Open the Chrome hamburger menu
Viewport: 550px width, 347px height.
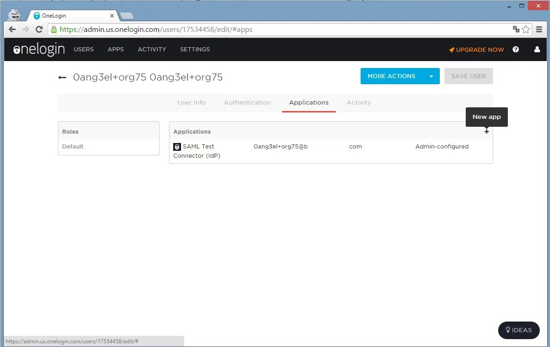pyautogui.click(x=539, y=30)
